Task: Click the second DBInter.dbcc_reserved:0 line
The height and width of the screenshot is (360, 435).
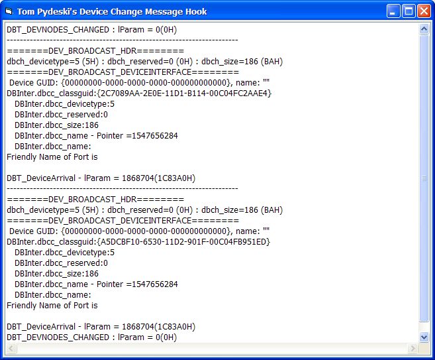Action: [61, 263]
